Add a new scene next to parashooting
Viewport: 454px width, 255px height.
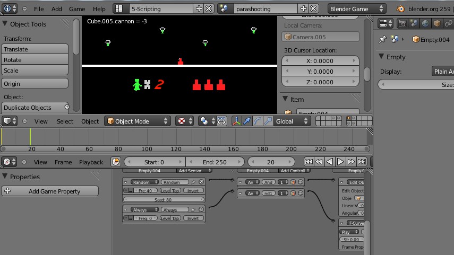coord(303,8)
